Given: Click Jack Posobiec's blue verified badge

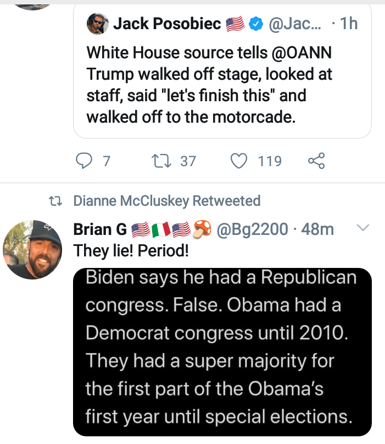Looking at the screenshot, I should click(255, 24).
